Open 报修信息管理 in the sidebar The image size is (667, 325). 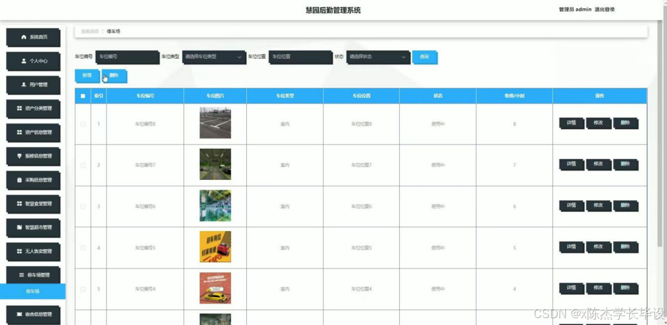point(33,157)
